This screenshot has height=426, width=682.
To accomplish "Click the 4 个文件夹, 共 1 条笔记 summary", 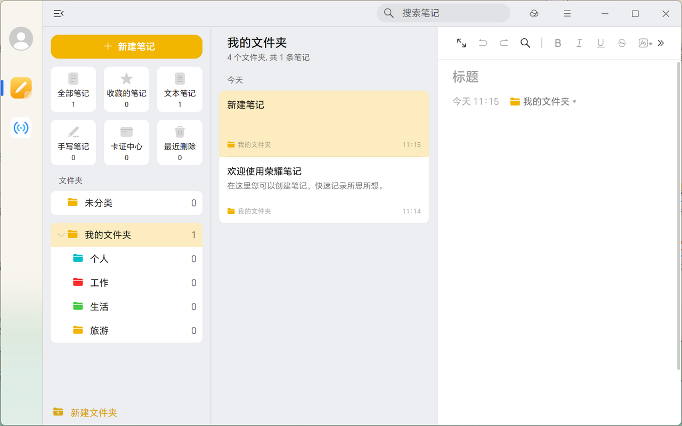I will (x=269, y=58).
